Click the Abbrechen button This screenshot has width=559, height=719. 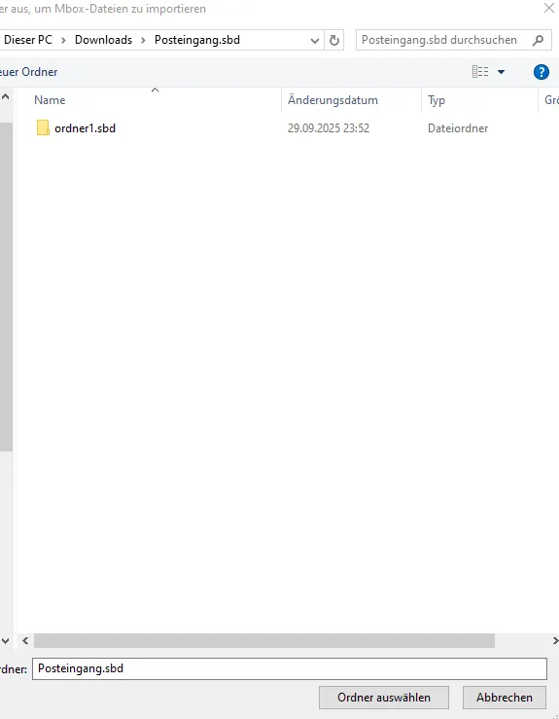click(504, 698)
